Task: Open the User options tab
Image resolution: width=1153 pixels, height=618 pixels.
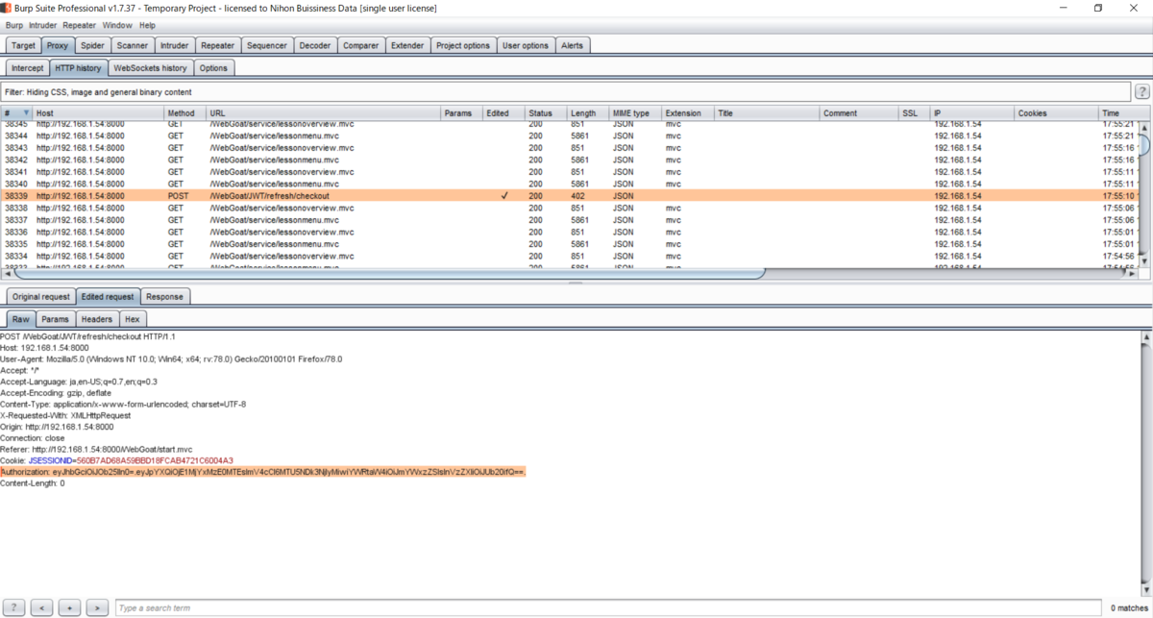Action: click(526, 45)
